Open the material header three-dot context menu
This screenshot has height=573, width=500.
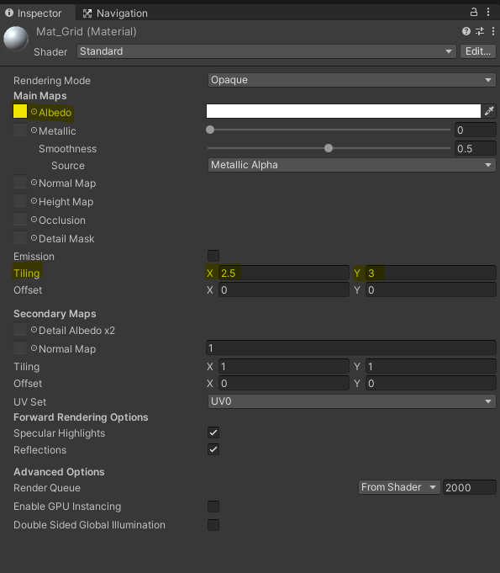coord(493,31)
